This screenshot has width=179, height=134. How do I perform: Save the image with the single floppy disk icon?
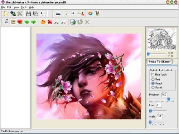pyautogui.click(x=29, y=14)
